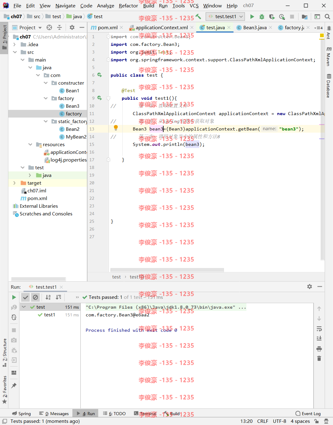
Task: Switch to the pom.xml editor tab
Action: [x=108, y=27]
